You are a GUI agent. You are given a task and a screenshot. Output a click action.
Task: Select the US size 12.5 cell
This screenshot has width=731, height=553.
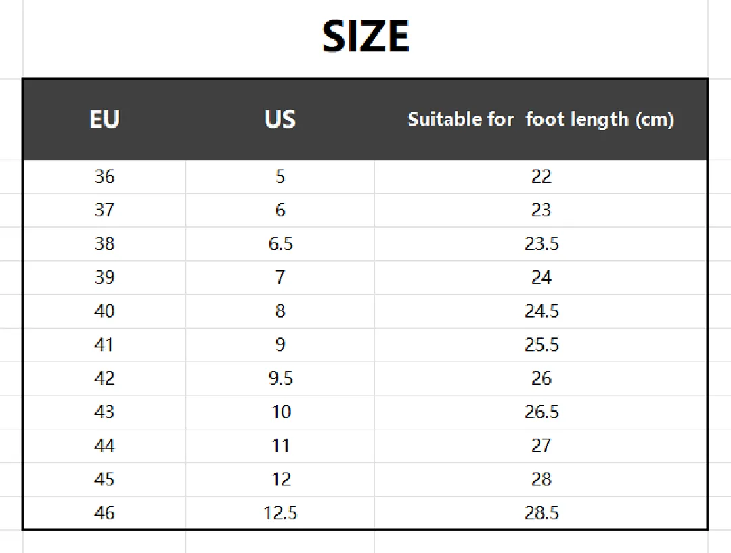click(280, 512)
